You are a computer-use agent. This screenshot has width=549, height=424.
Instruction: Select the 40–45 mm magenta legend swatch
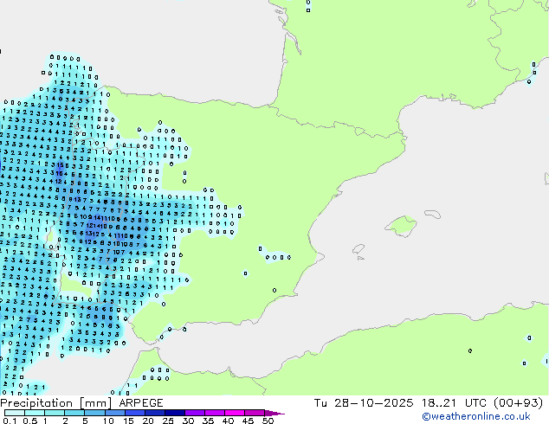coord(237,413)
